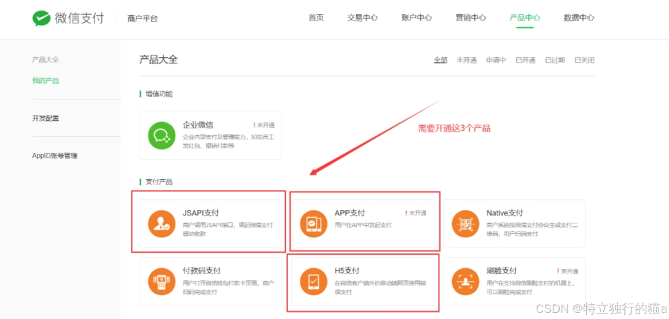Go to 首页 in top navigation

pos(316,18)
